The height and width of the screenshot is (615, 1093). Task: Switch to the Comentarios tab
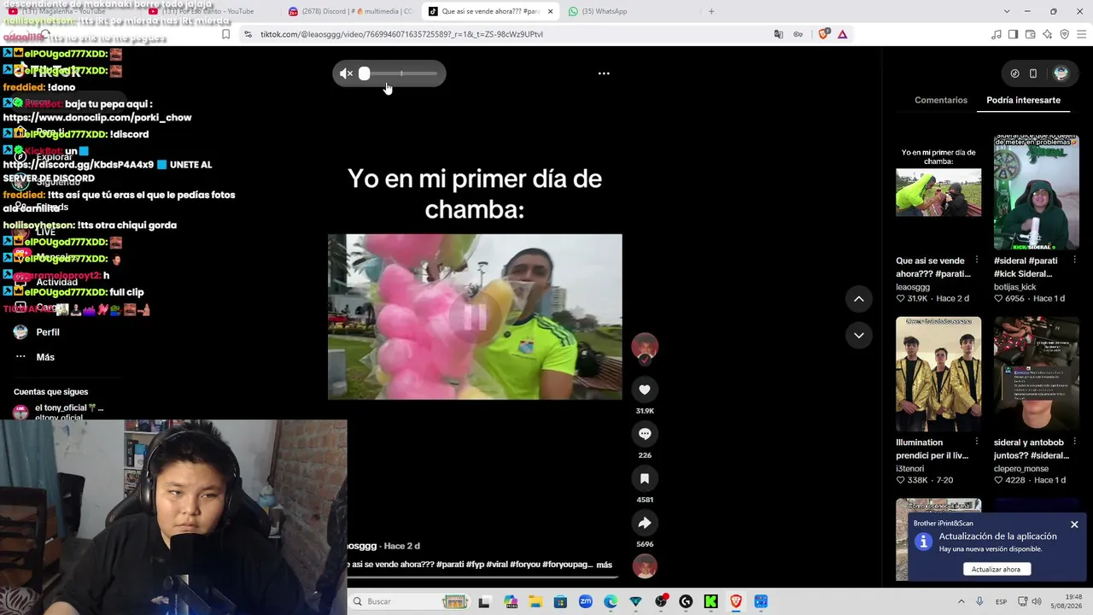pyautogui.click(x=941, y=100)
